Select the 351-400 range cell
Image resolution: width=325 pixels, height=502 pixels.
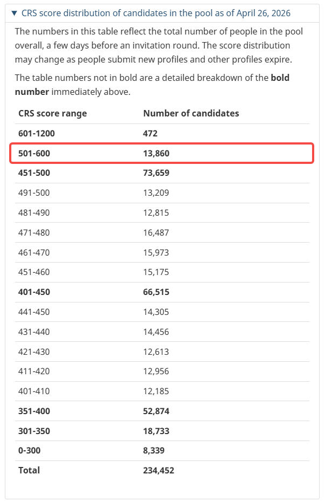point(34,411)
